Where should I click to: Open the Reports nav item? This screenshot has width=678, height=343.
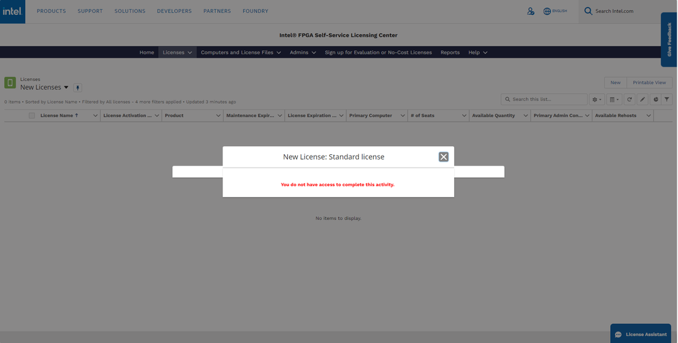[450, 52]
